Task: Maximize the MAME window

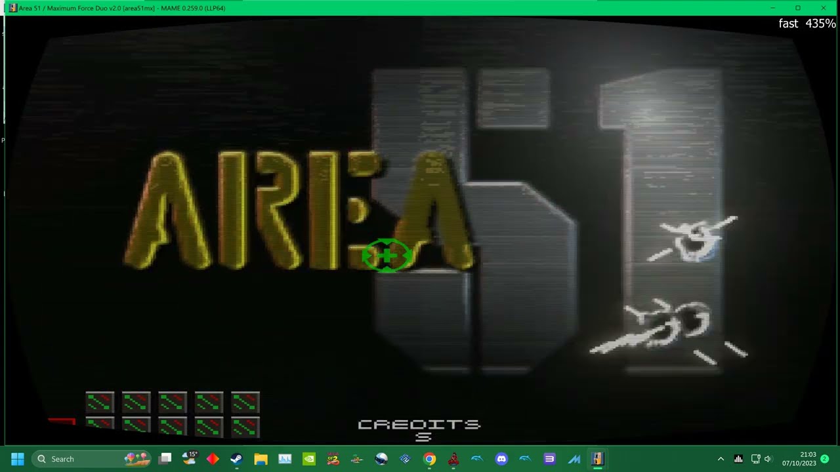Action: pyautogui.click(x=798, y=8)
